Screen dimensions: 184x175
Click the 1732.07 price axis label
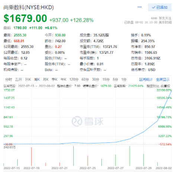pyautogui.click(x=9, y=90)
